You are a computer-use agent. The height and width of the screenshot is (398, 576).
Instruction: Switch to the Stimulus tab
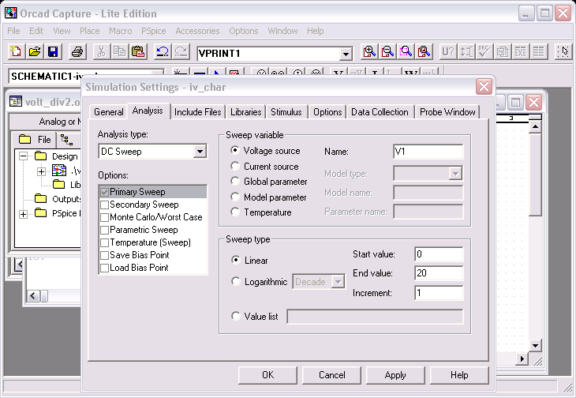pyautogui.click(x=286, y=111)
